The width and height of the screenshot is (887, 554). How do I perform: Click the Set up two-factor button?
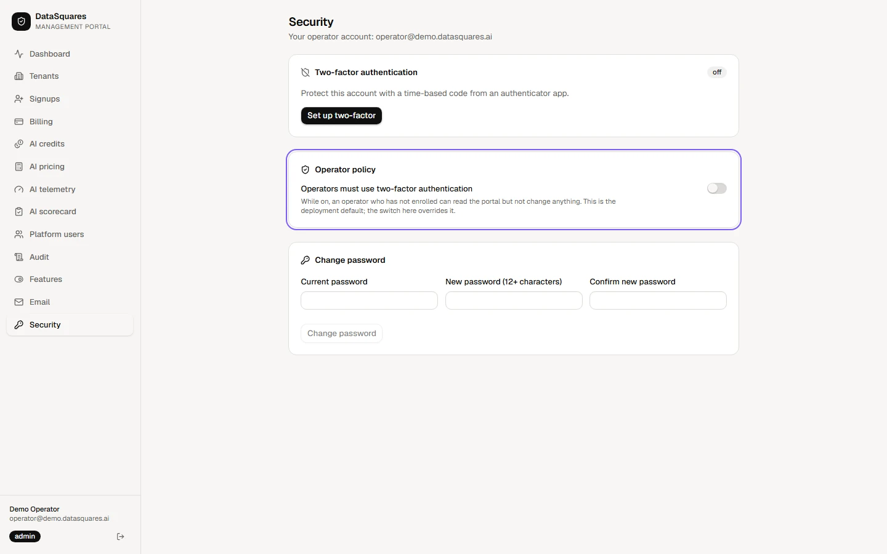[341, 116]
